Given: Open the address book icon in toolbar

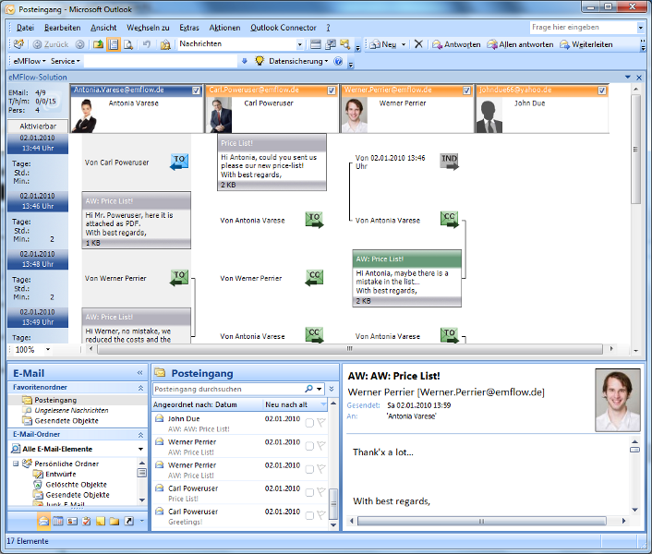Looking at the screenshot, I should tap(165, 44).
